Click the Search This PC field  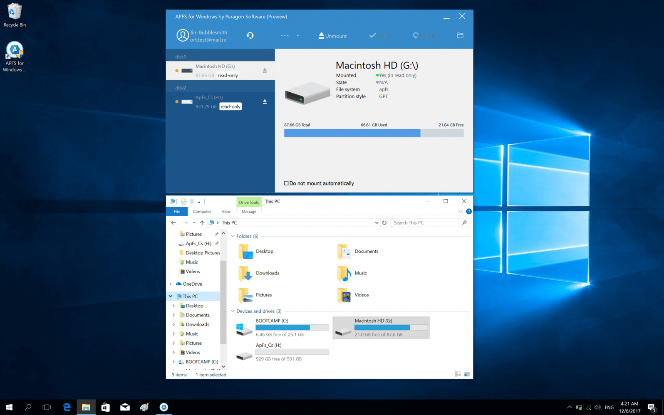click(426, 223)
